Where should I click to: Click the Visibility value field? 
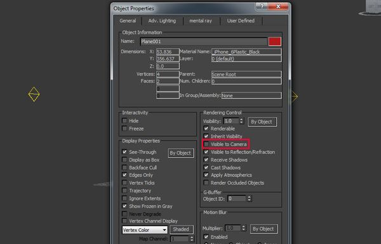[x=231, y=121]
